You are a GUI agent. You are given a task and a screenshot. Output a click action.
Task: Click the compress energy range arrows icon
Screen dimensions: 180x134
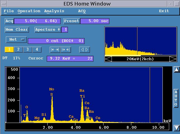(66, 50)
